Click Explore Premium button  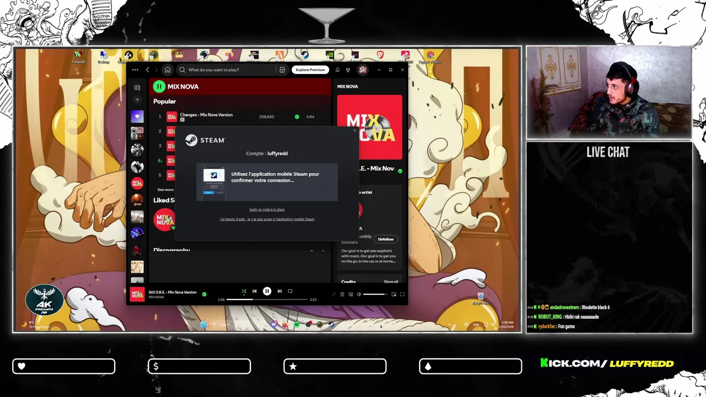pyautogui.click(x=310, y=70)
